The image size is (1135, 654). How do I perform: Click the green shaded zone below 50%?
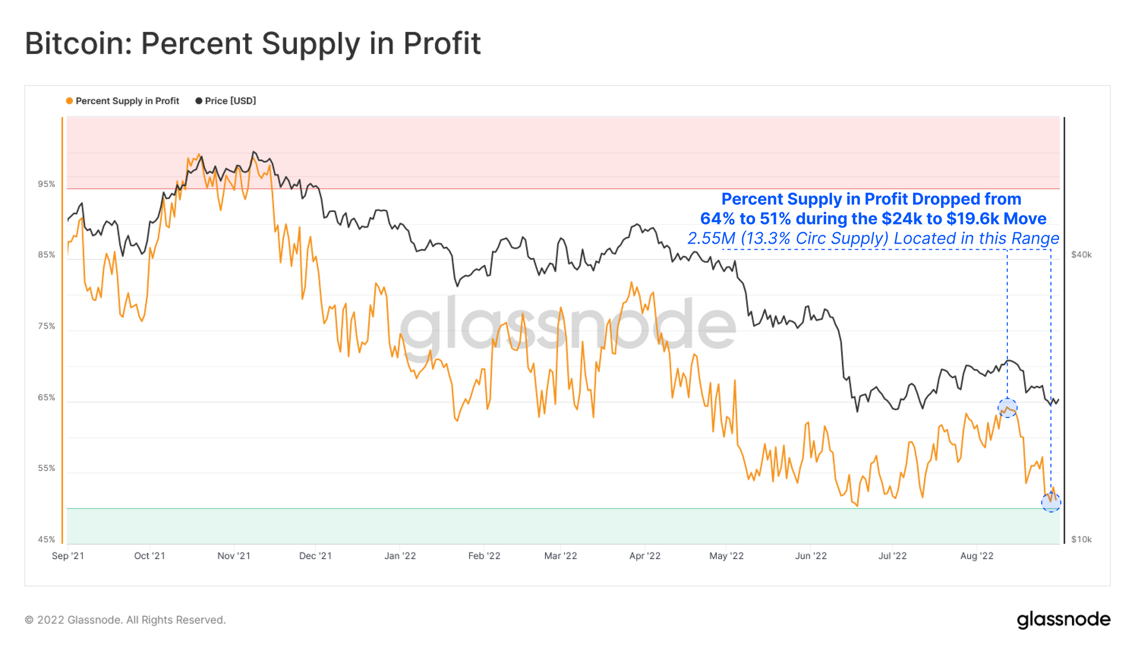(563, 526)
